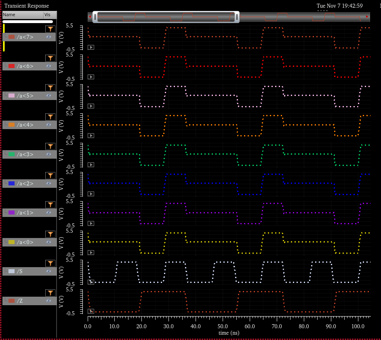
Task: Click the play arrow icon in /a<0> strip
Action: tap(91, 253)
